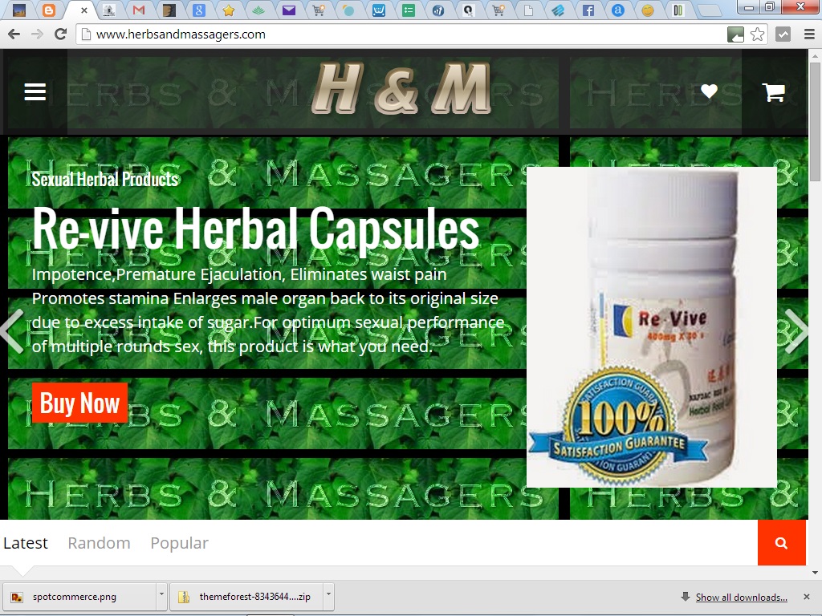The height and width of the screenshot is (616, 822).
Task: Open the shopping cart icon
Action: coord(773,92)
